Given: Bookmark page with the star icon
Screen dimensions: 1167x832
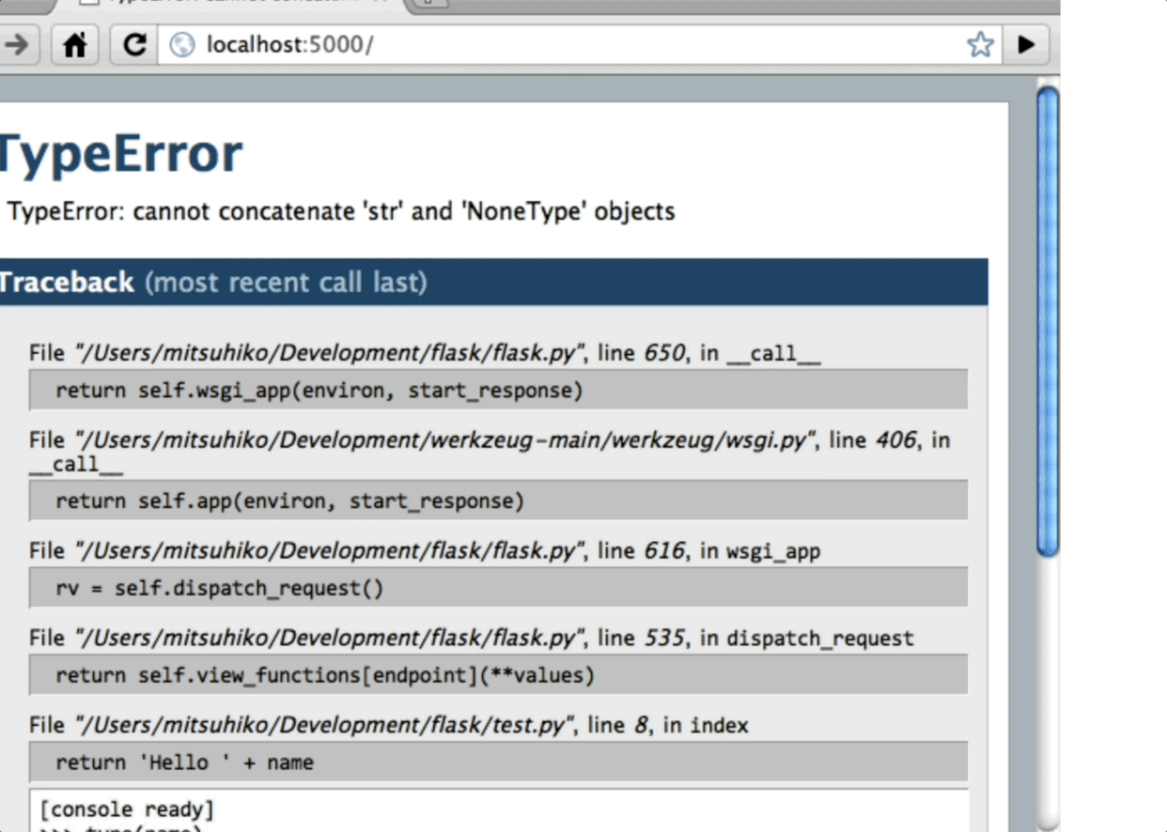Looking at the screenshot, I should (980, 44).
